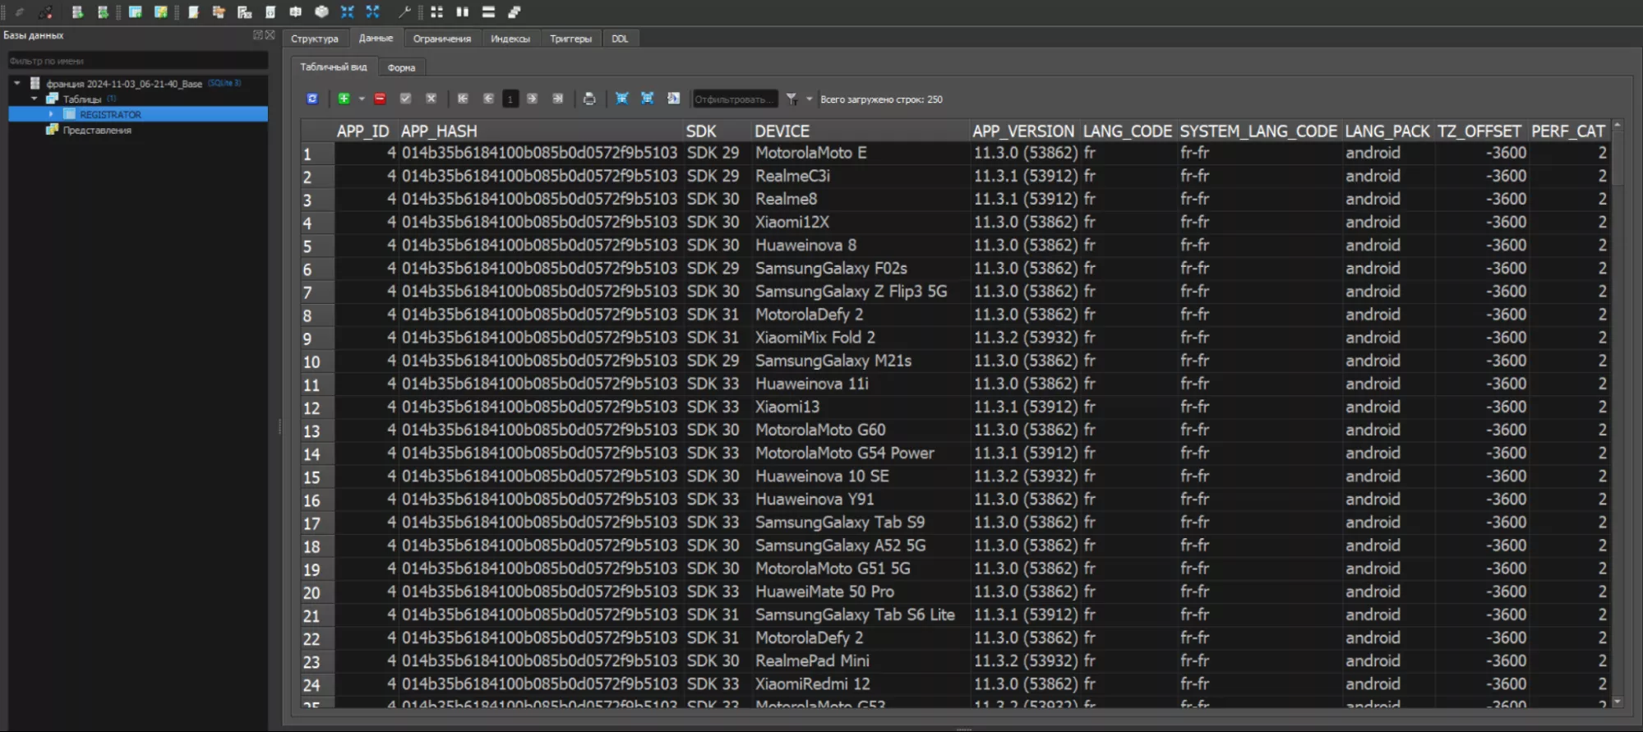Click the Create view toolbar icon
1643x732 pixels.
161,12
